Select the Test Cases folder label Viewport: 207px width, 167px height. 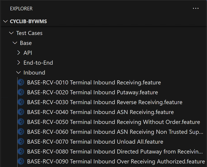pyautogui.click(x=29, y=33)
